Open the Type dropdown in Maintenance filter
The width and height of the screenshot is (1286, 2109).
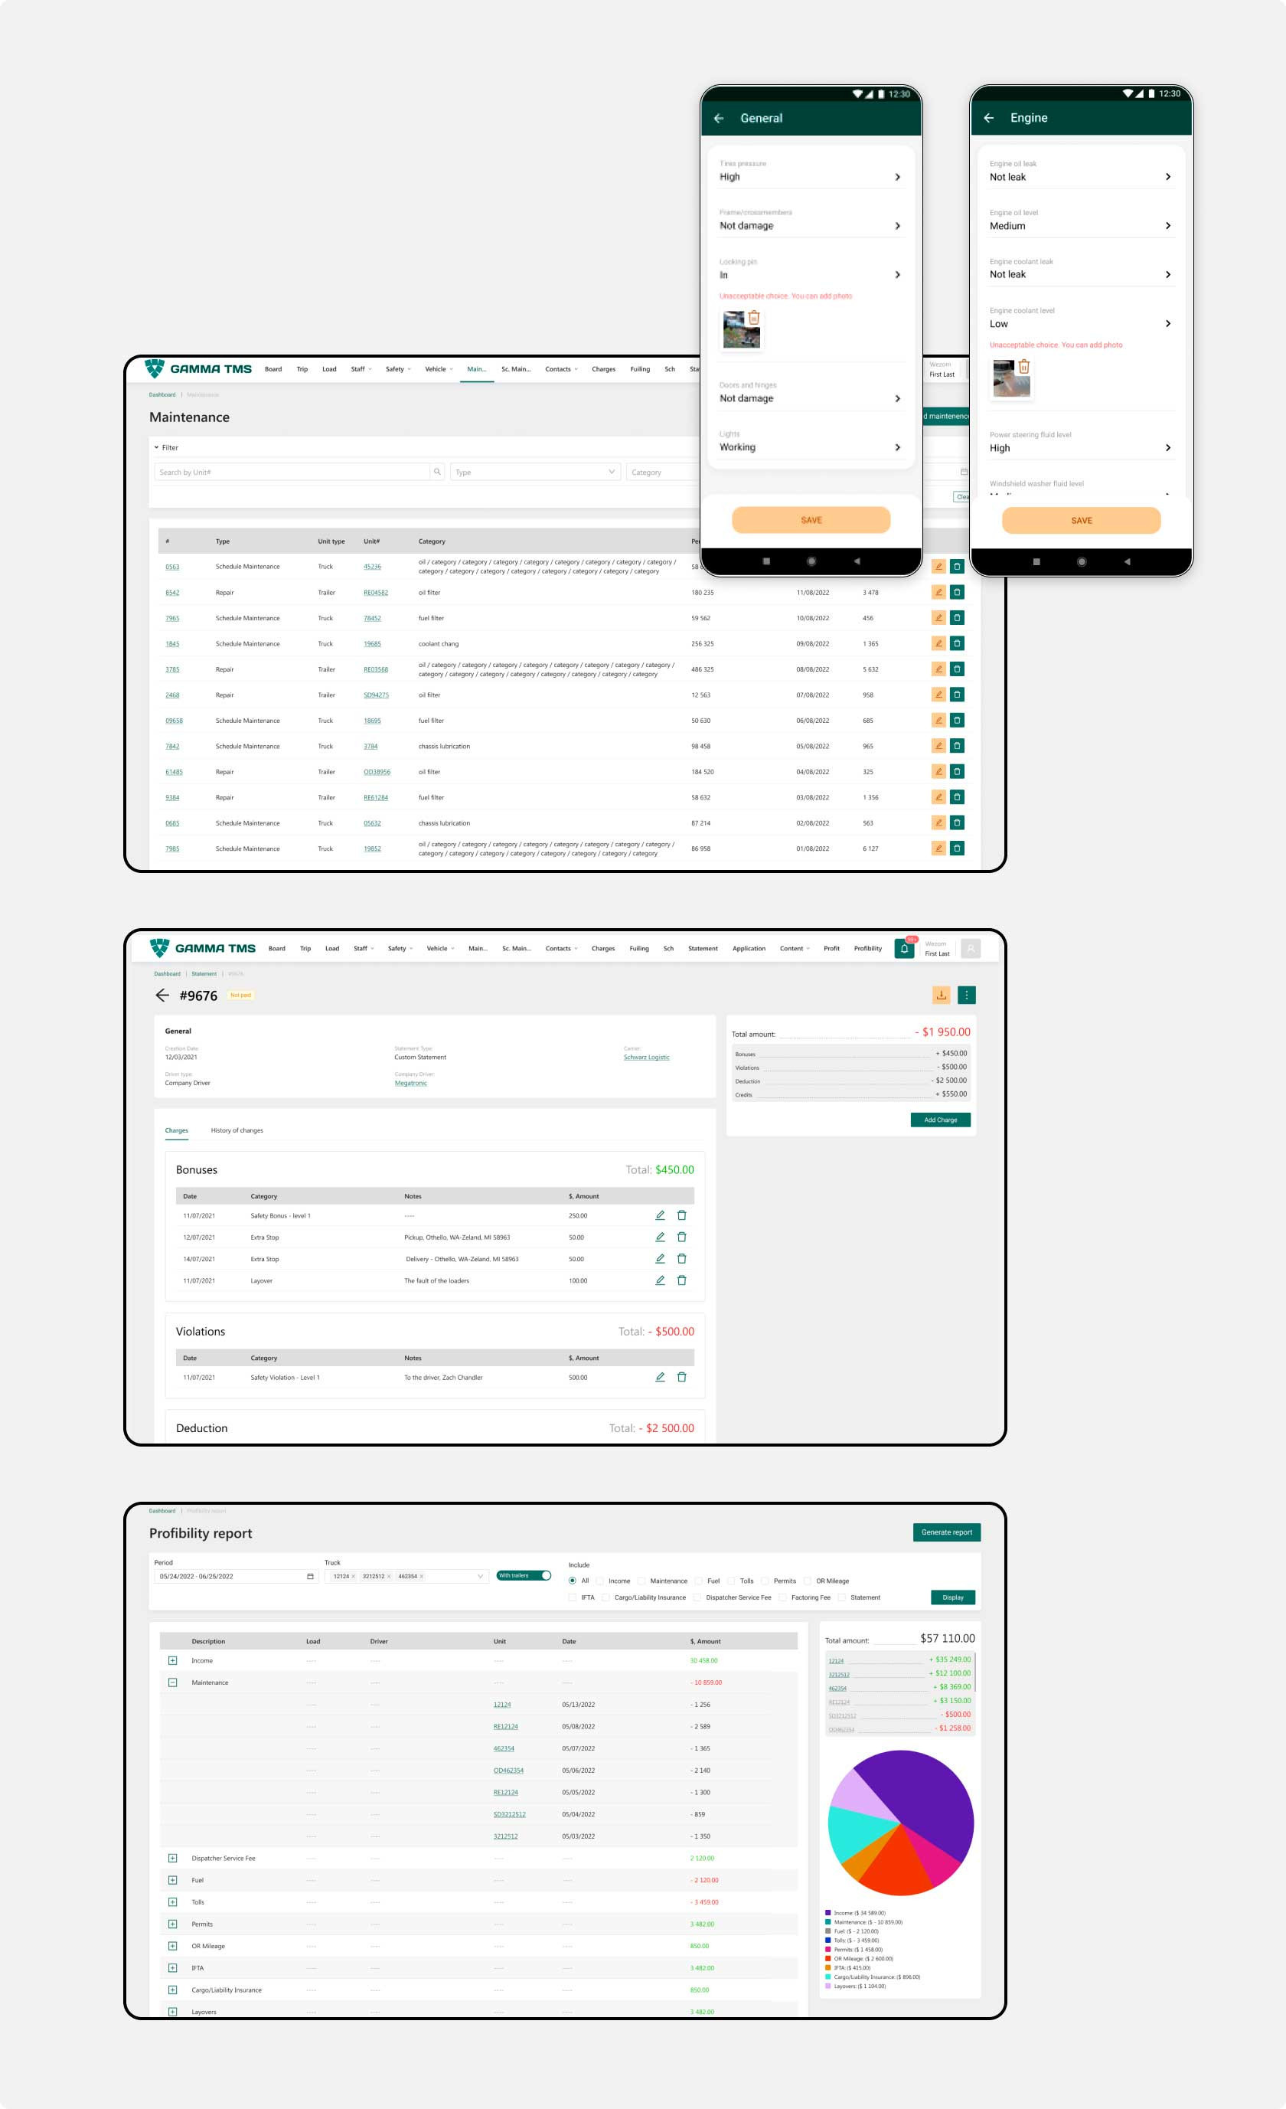[x=535, y=472]
